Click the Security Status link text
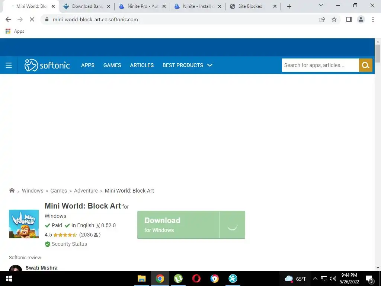This screenshot has height=286, width=381. 69,244
